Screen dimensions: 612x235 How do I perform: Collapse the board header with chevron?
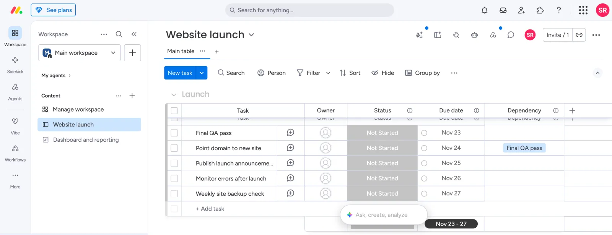(597, 73)
